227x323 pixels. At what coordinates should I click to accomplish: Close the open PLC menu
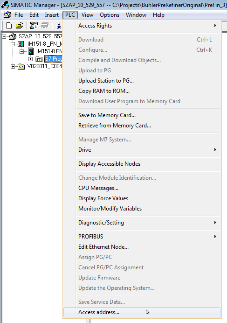[x=70, y=15]
